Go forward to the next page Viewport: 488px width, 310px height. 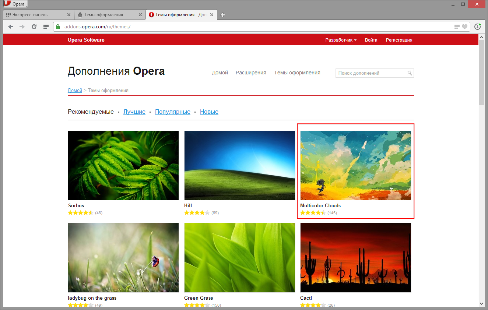point(22,27)
